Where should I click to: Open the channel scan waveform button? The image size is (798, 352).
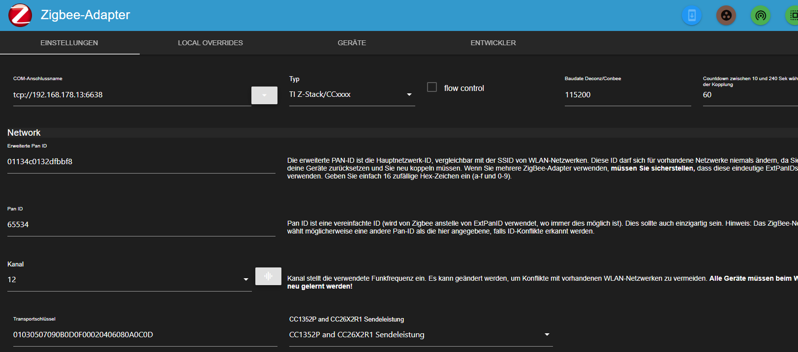click(x=268, y=276)
